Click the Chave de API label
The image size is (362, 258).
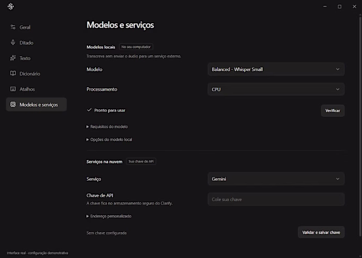click(100, 196)
